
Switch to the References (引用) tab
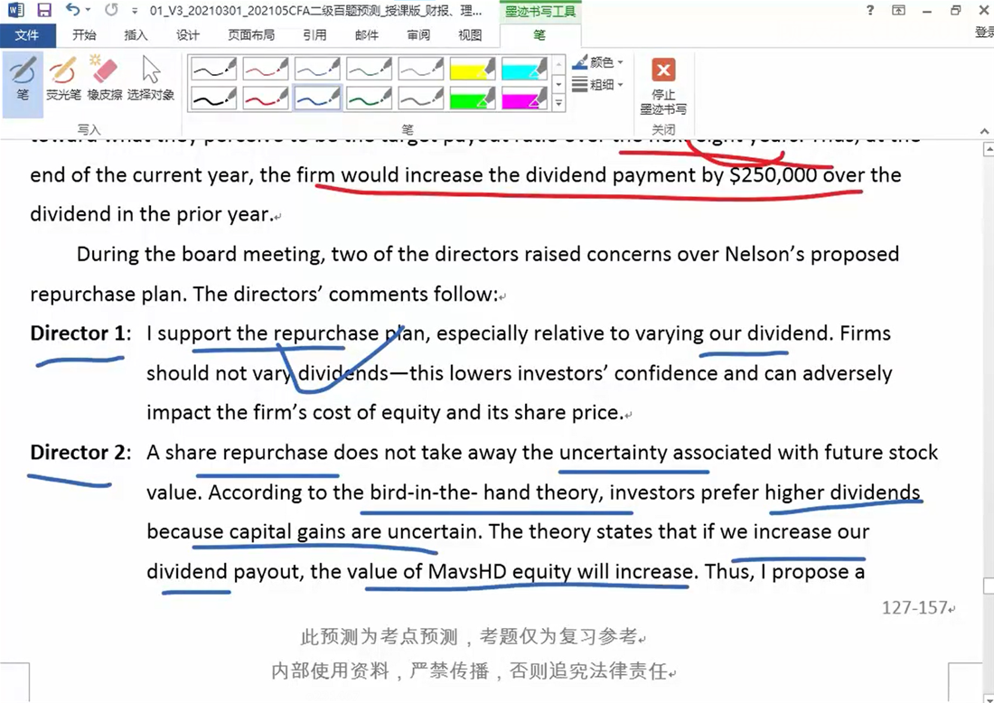pos(314,35)
